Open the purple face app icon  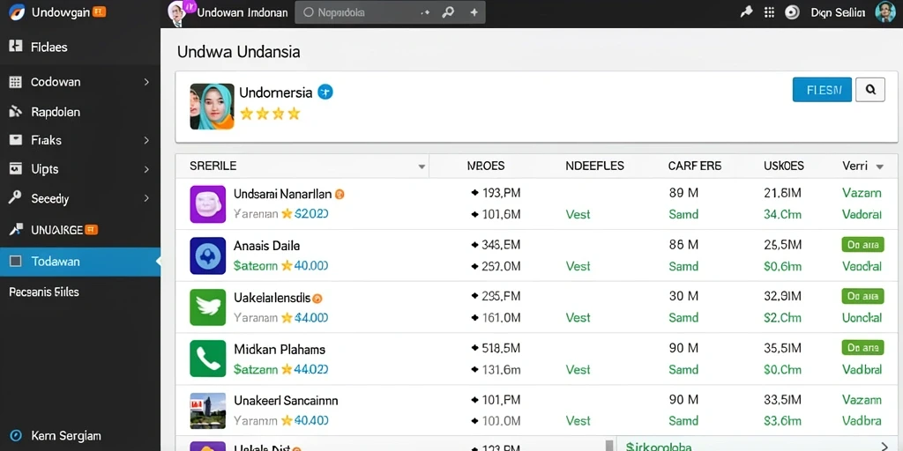[207, 203]
